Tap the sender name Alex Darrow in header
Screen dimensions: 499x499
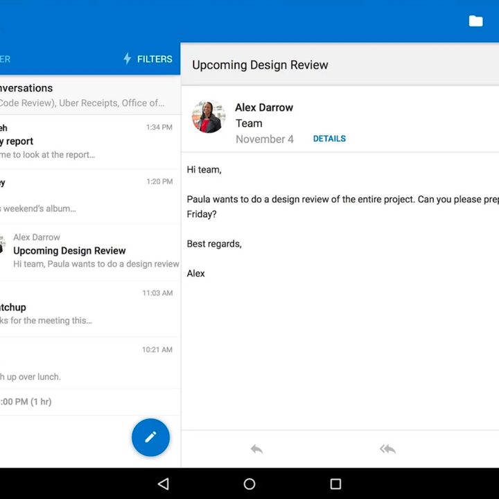click(264, 107)
